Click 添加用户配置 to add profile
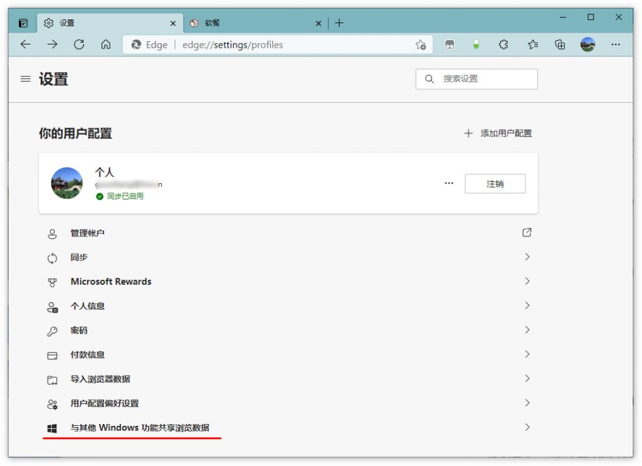The image size is (642, 466). coord(498,134)
